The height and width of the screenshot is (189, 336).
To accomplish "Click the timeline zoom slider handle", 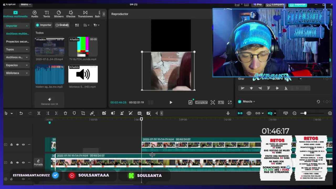I will [305, 113].
